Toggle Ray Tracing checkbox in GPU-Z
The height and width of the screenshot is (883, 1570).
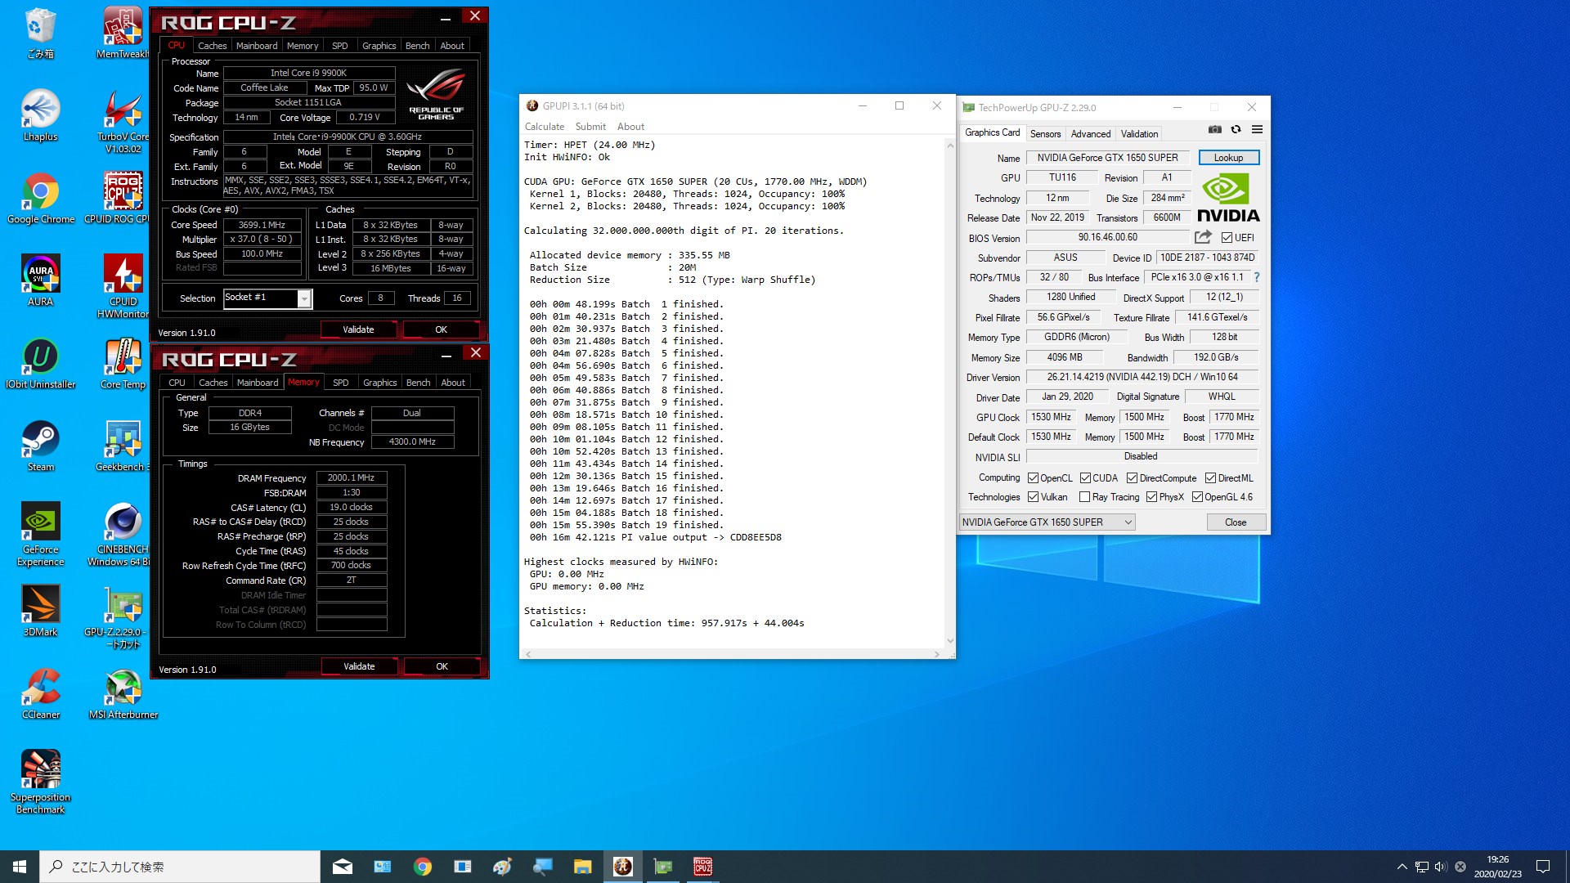point(1084,497)
